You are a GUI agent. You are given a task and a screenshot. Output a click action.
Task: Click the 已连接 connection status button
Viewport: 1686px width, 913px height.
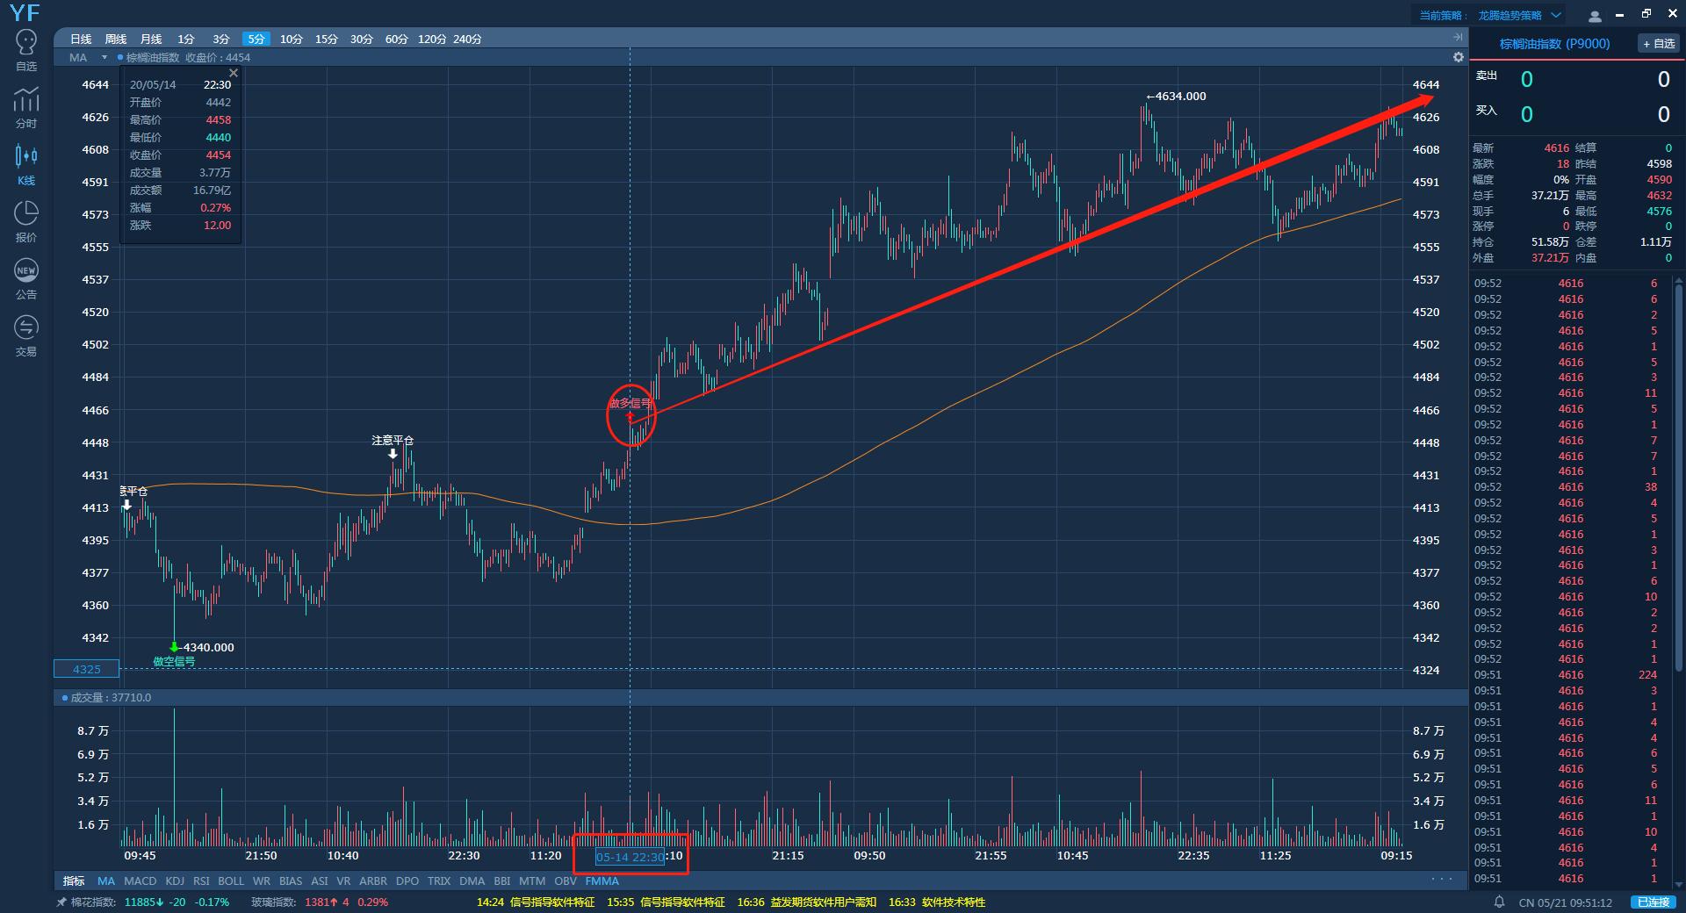[1653, 902]
